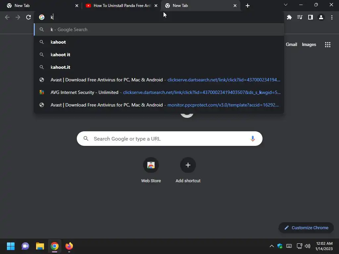
Task: Start voice search with microphone icon
Action: [253, 139]
